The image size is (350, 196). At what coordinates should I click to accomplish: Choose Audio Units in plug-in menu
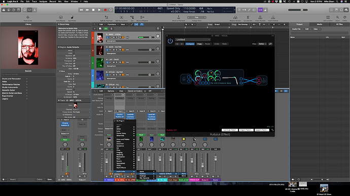tap(125, 172)
